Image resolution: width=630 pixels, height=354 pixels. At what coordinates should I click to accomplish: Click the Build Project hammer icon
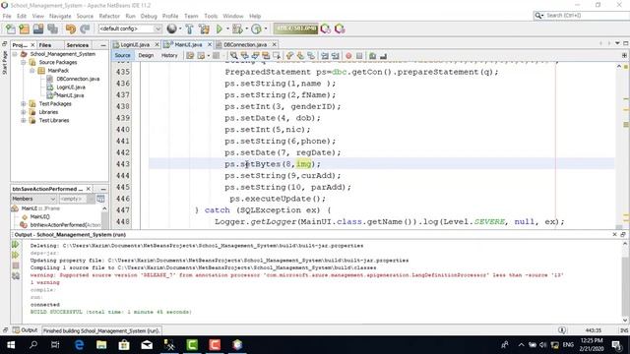(189, 29)
